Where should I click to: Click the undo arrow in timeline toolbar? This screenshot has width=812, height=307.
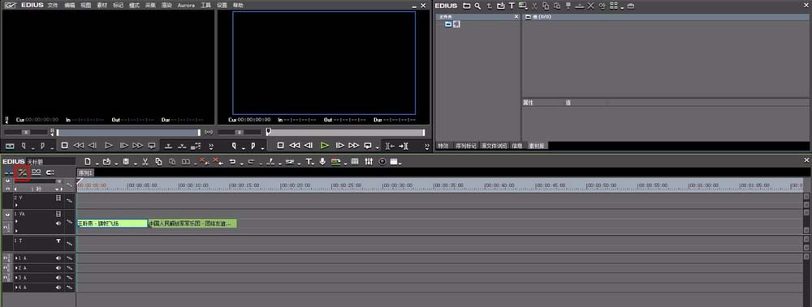click(x=232, y=162)
